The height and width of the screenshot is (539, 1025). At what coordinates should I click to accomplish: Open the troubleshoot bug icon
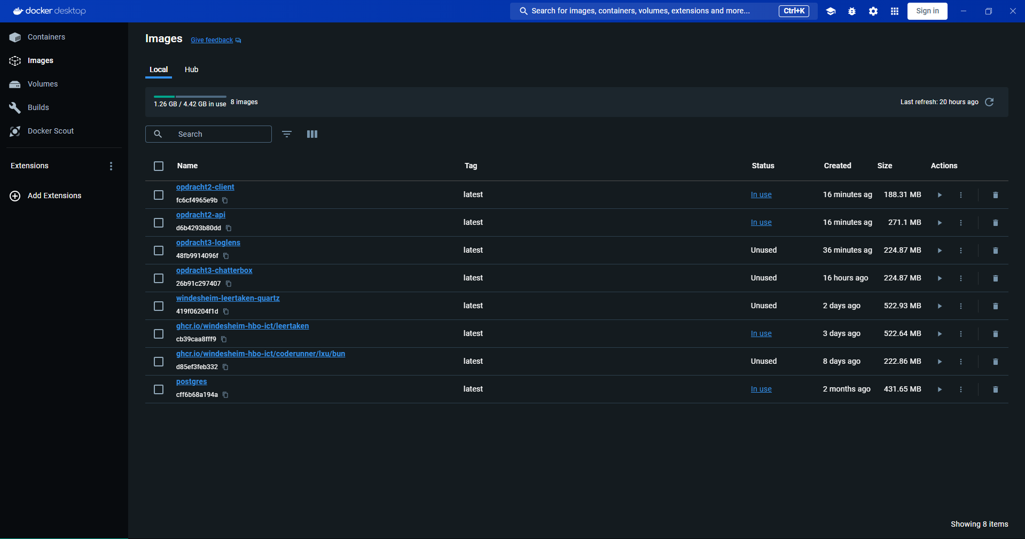[852, 11]
